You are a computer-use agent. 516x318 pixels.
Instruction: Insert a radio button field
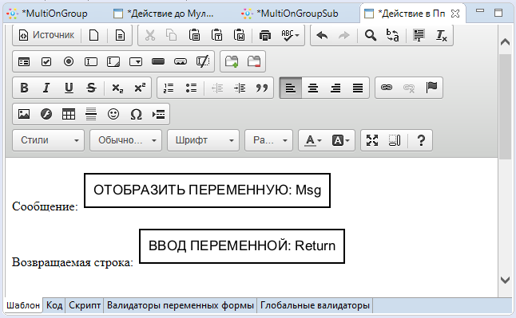(x=69, y=61)
